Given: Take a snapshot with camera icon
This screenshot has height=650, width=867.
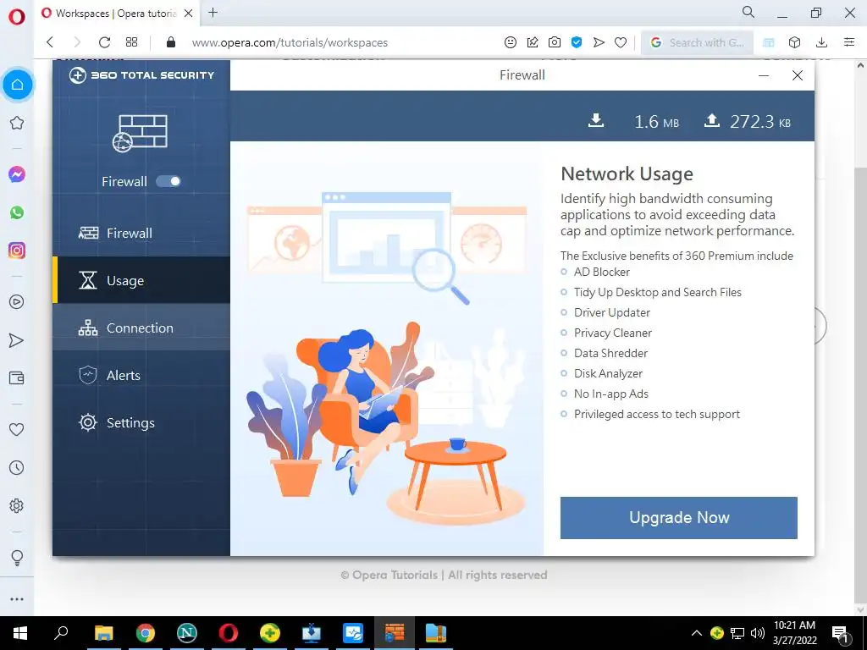Looking at the screenshot, I should [x=555, y=42].
